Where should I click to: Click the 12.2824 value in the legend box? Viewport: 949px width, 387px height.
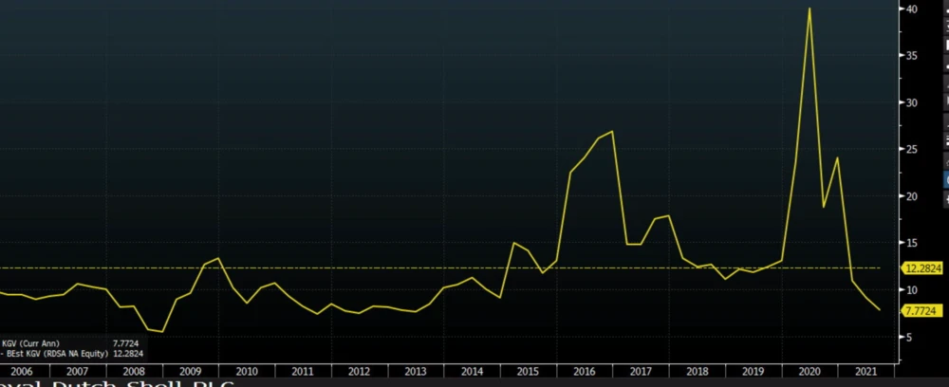[x=127, y=352]
